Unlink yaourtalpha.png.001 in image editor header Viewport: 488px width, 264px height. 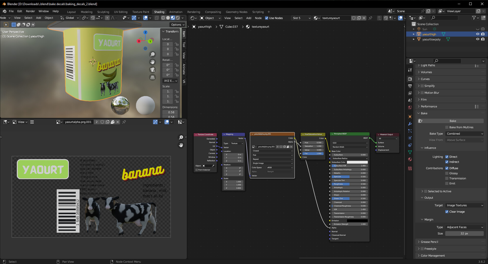click(118, 122)
